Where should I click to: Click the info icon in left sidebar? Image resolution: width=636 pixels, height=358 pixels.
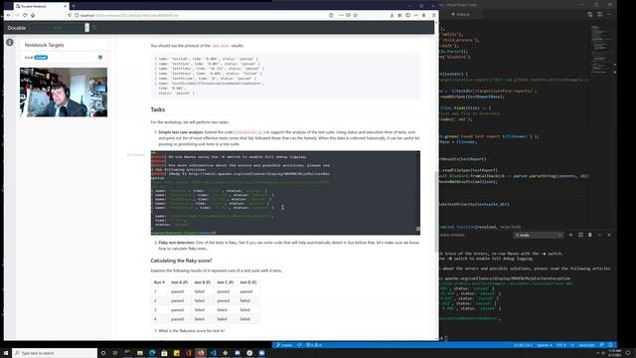pos(10,42)
